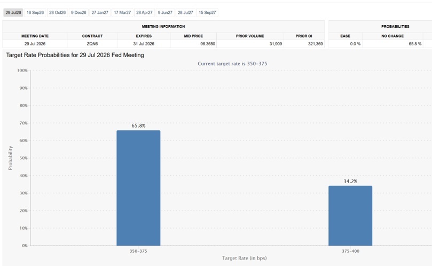Viewport: 432px width, 266px height.
Task: Switch to the 9 Jun27 tab
Action: point(165,12)
